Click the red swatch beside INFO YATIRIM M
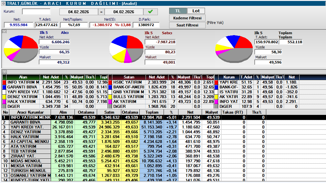The height and width of the screenshot is (183, 326). [4, 82]
